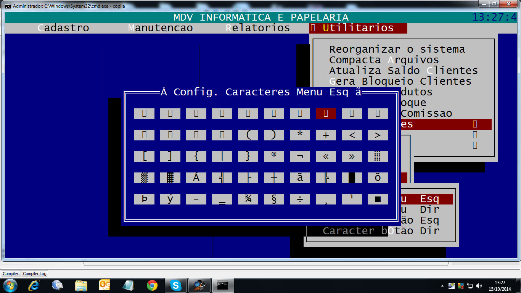Choose the less-than < character
Image resolution: width=521 pixels, height=293 pixels.
point(352,135)
